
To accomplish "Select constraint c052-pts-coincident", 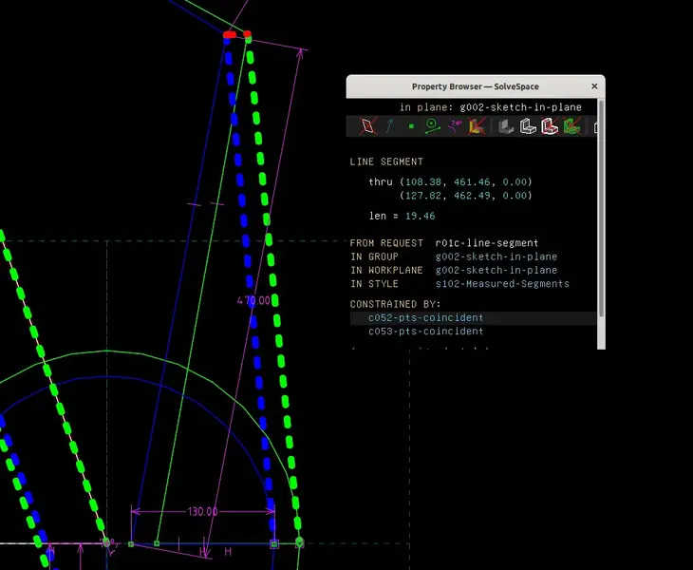I will [x=425, y=318].
